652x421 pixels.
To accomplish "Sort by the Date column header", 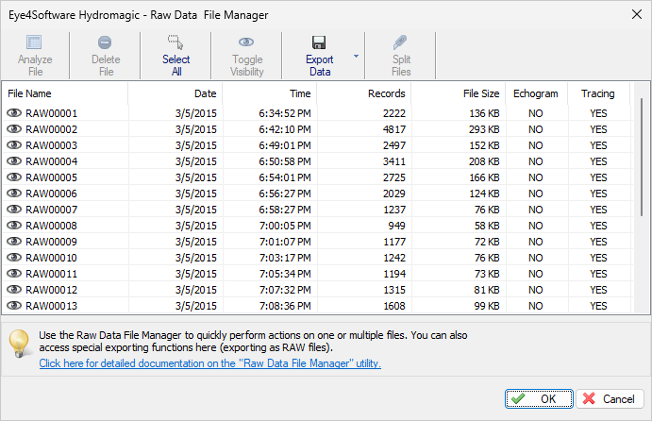I will tap(176, 93).
